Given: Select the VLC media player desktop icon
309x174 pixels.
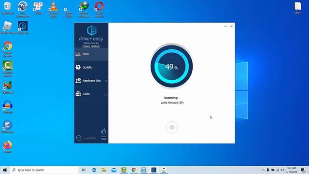Looking at the screenshot, I should (53, 9).
